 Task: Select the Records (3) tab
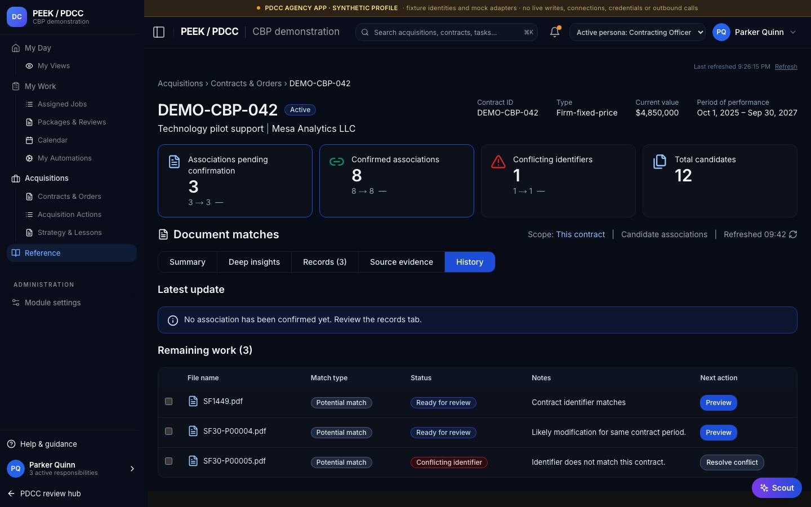click(325, 262)
